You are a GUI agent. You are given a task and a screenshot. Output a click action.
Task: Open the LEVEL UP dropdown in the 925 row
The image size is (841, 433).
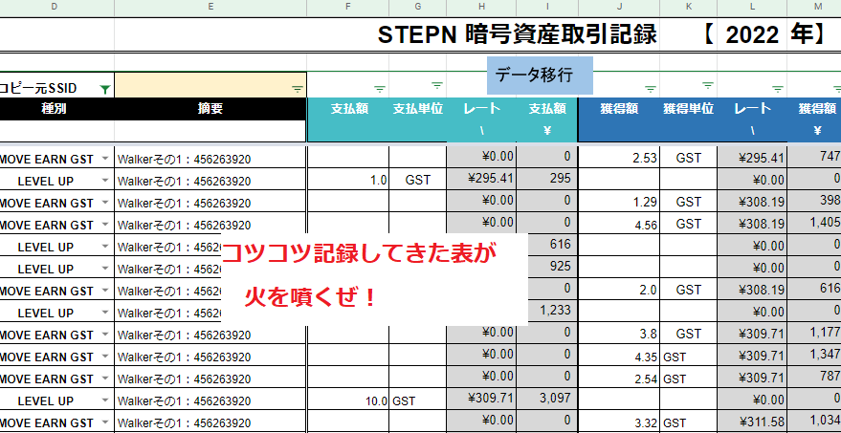[x=105, y=269]
